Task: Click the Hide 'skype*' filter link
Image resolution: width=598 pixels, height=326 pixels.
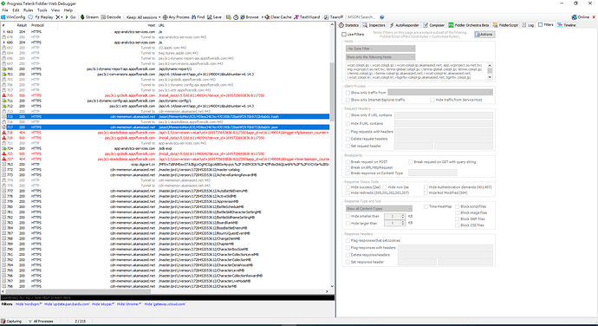Action: tap(103, 304)
